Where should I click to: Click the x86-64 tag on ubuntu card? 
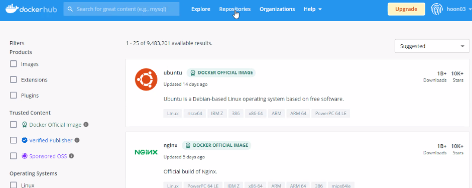point(256,114)
